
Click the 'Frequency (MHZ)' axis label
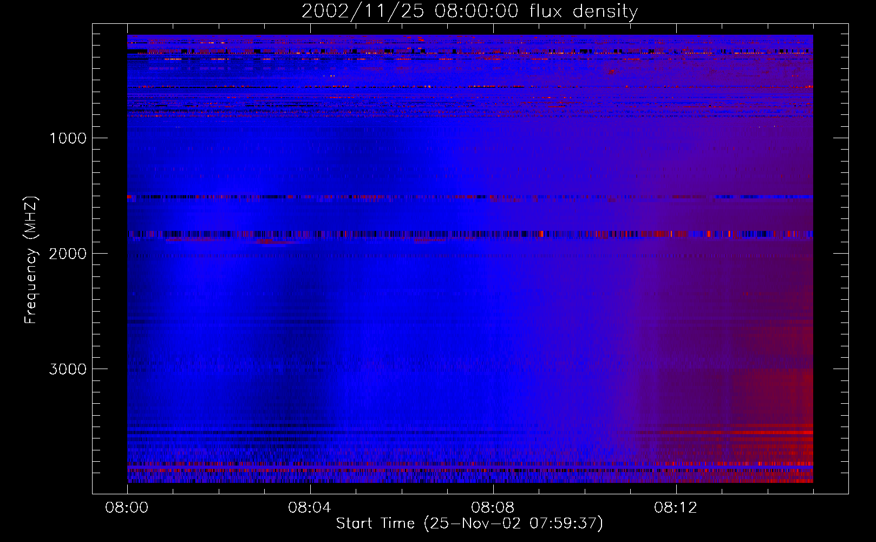[x=31, y=260]
